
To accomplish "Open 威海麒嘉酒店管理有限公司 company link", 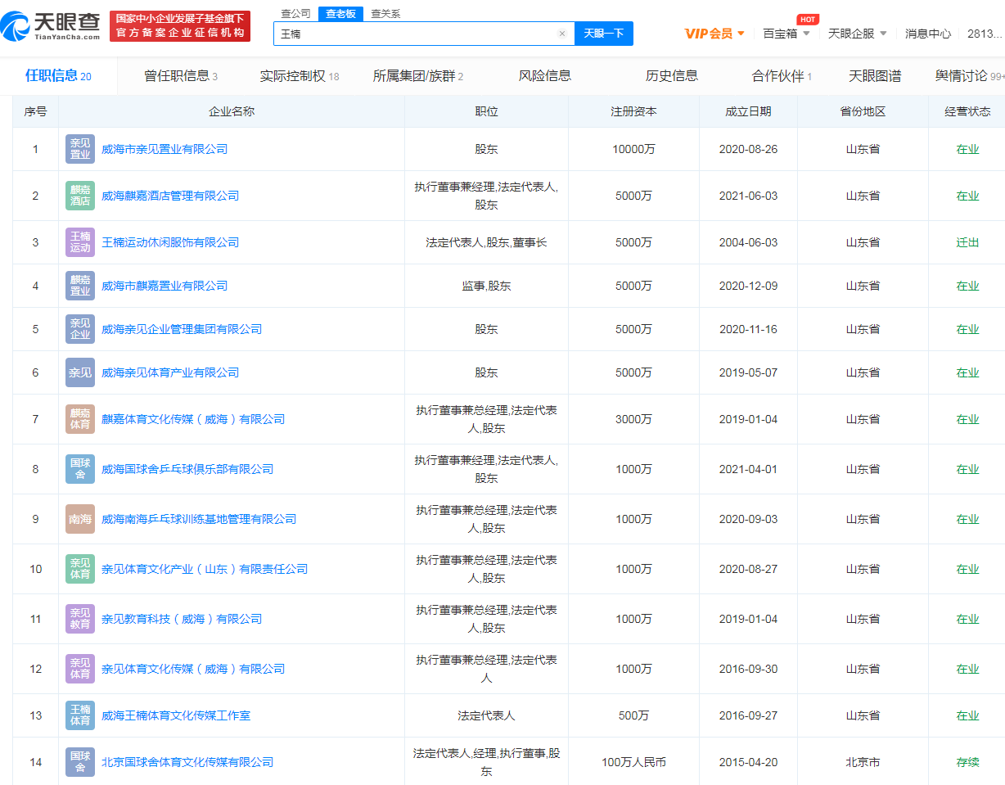I will click(170, 196).
